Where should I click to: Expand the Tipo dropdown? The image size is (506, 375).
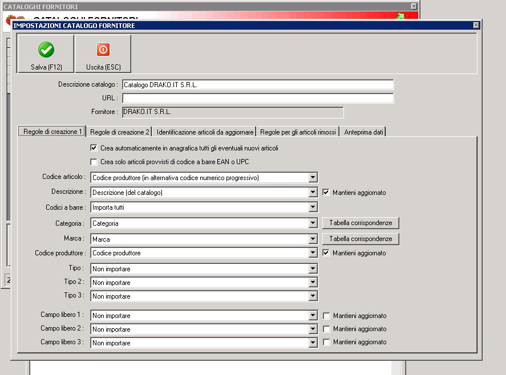coord(313,268)
